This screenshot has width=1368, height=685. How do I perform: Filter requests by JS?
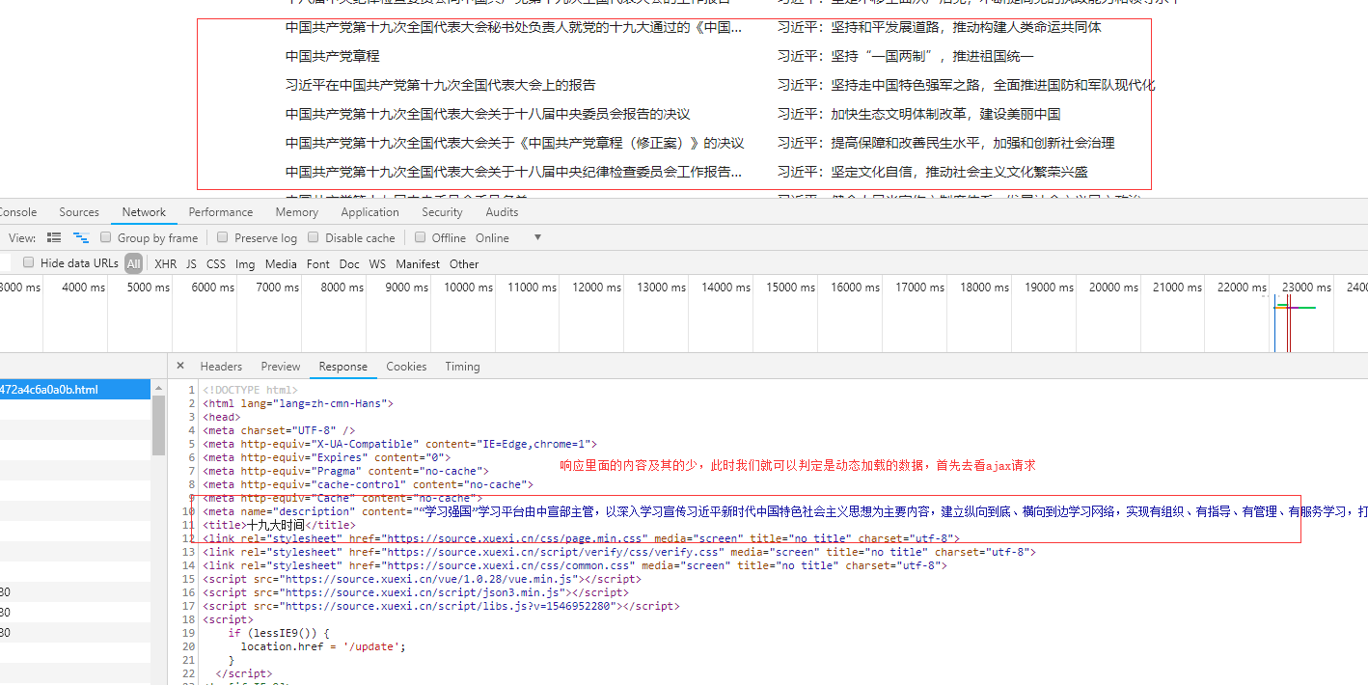(x=191, y=263)
